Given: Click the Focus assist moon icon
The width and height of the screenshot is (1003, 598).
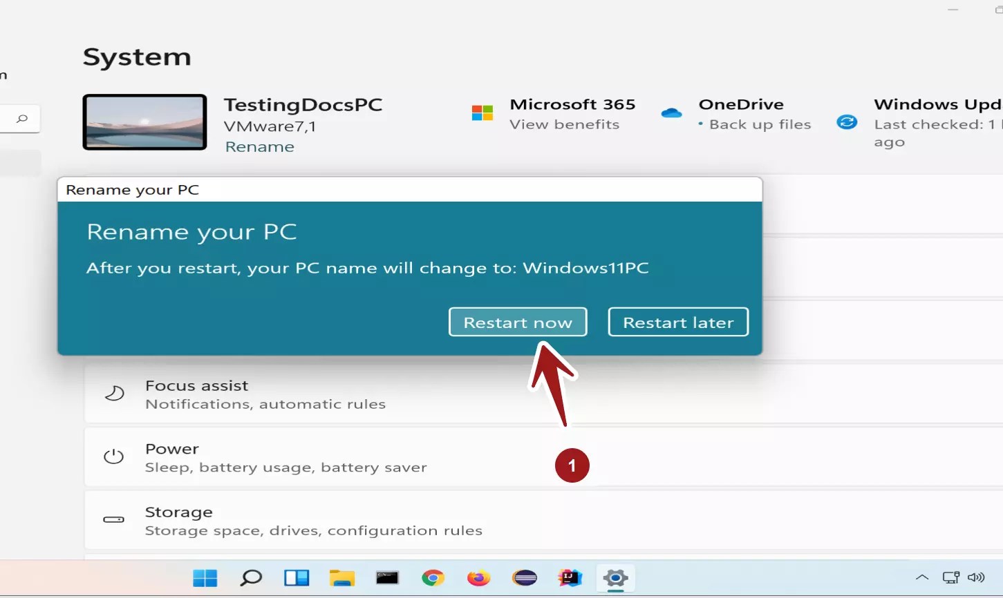Looking at the screenshot, I should [113, 394].
